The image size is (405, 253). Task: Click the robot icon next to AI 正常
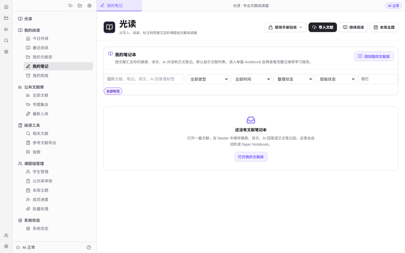(x=18, y=247)
